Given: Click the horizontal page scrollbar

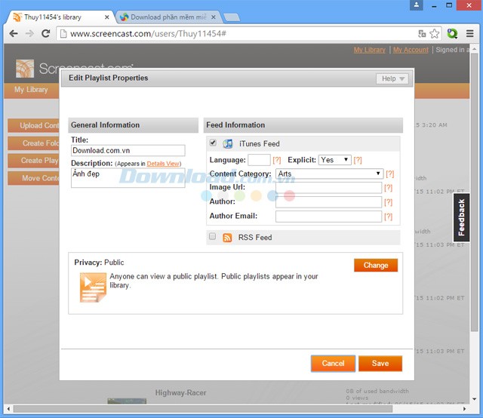Looking at the screenshot, I should click(x=203, y=409).
